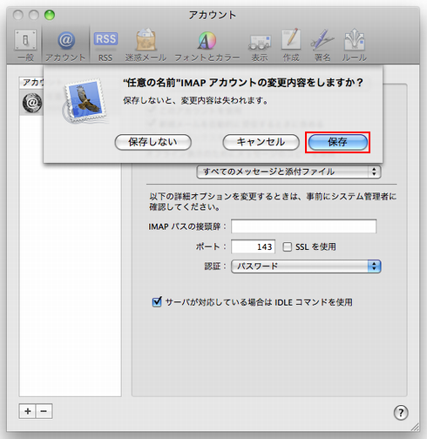
Task: Click the green zoom window button
Action: point(50,15)
